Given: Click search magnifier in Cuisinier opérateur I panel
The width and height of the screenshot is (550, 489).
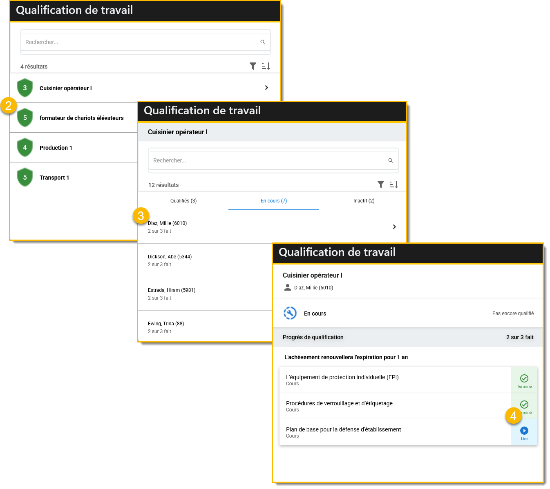Looking at the screenshot, I should click(391, 160).
